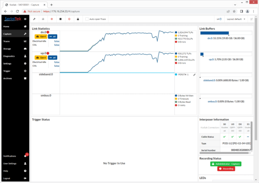This screenshot has height=183, width=259.
Task: Toggle the up.0 x4 width badge
Action: tap(53, 58)
